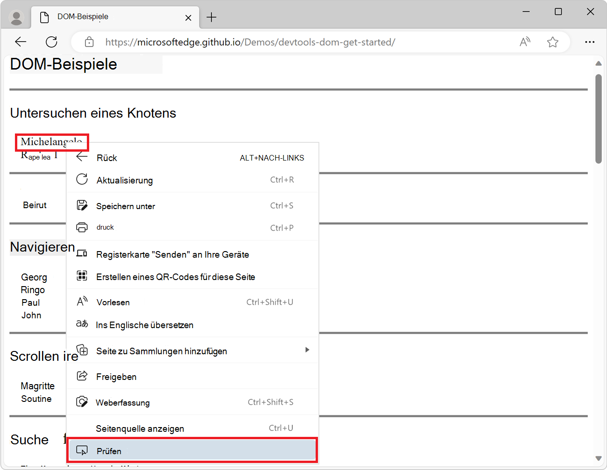Minimize the browser window
The height and width of the screenshot is (470, 607).
click(x=526, y=12)
